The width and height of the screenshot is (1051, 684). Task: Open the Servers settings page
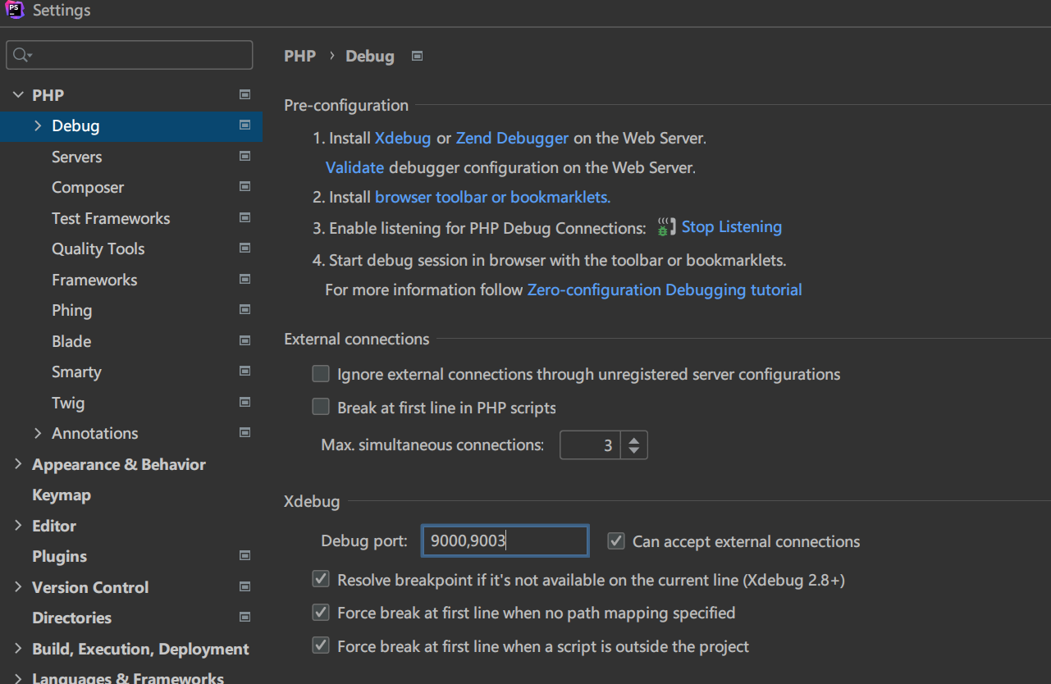[x=77, y=157]
